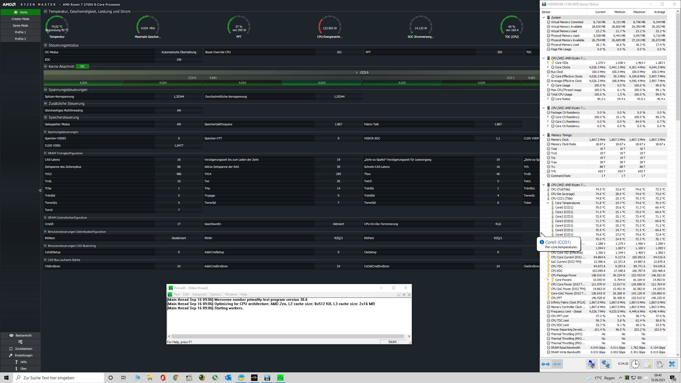Open Hilfe in Ryzen Master
Image resolution: width=681 pixels, height=383 pixels.
[20, 362]
